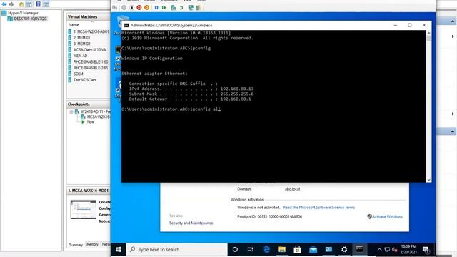The image size is (457, 257).
Task: Switch to Command Prompt taskbar button
Action: point(360,249)
